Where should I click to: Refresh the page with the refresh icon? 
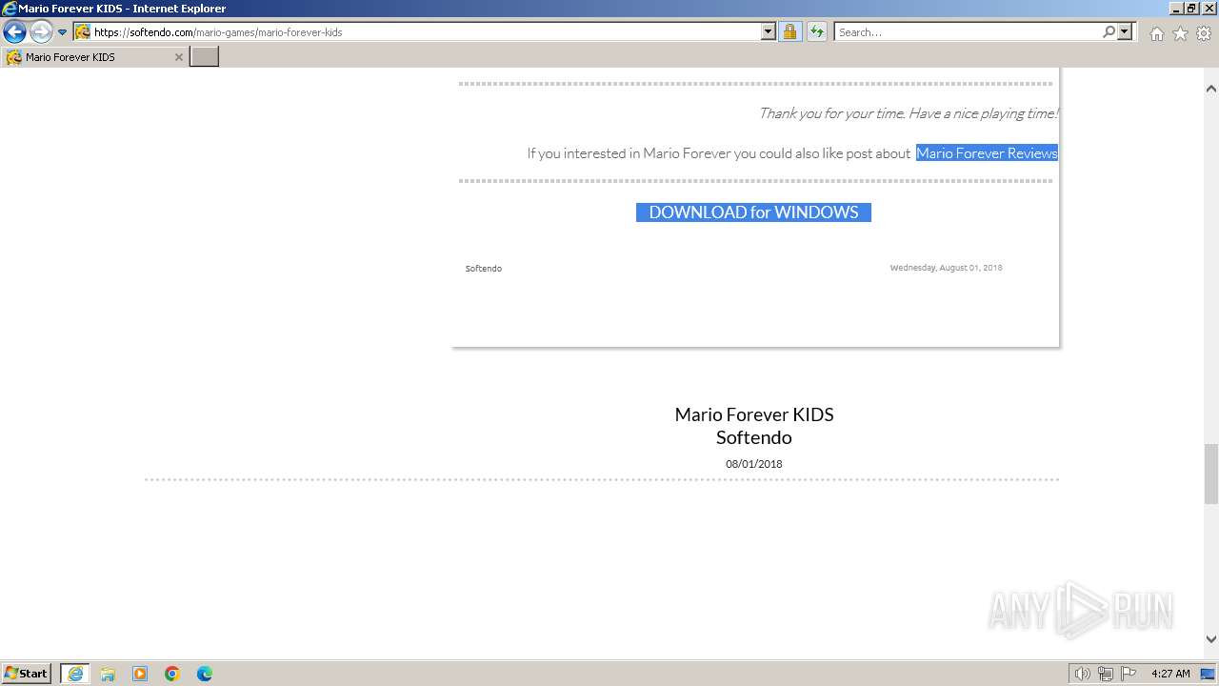click(x=817, y=31)
